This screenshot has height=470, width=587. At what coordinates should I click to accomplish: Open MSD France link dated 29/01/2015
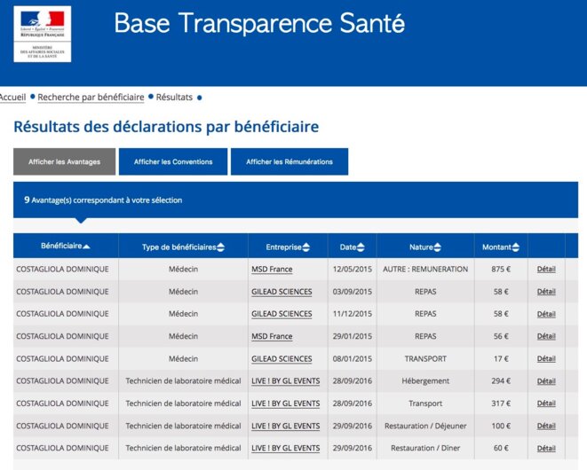pos(272,336)
